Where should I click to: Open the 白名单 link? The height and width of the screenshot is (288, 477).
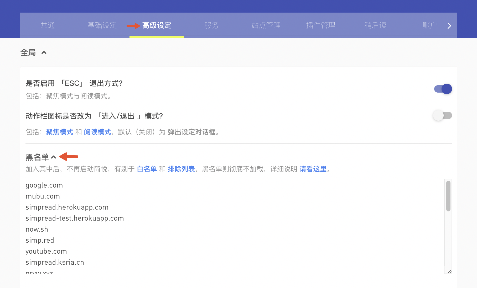pyautogui.click(x=147, y=169)
